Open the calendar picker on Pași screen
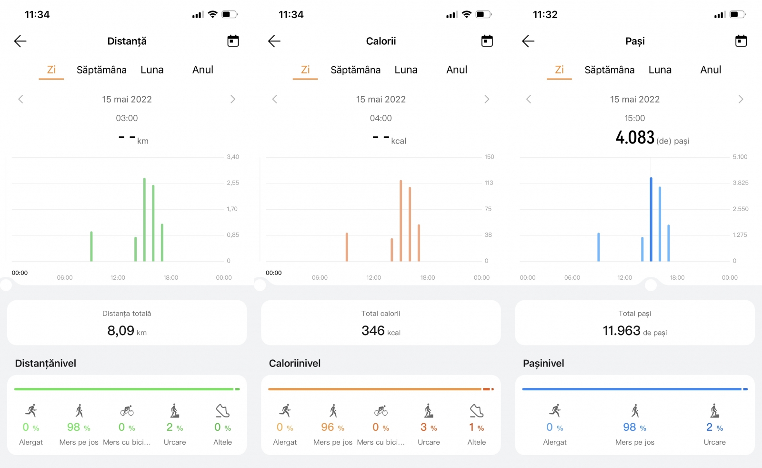 (x=741, y=41)
